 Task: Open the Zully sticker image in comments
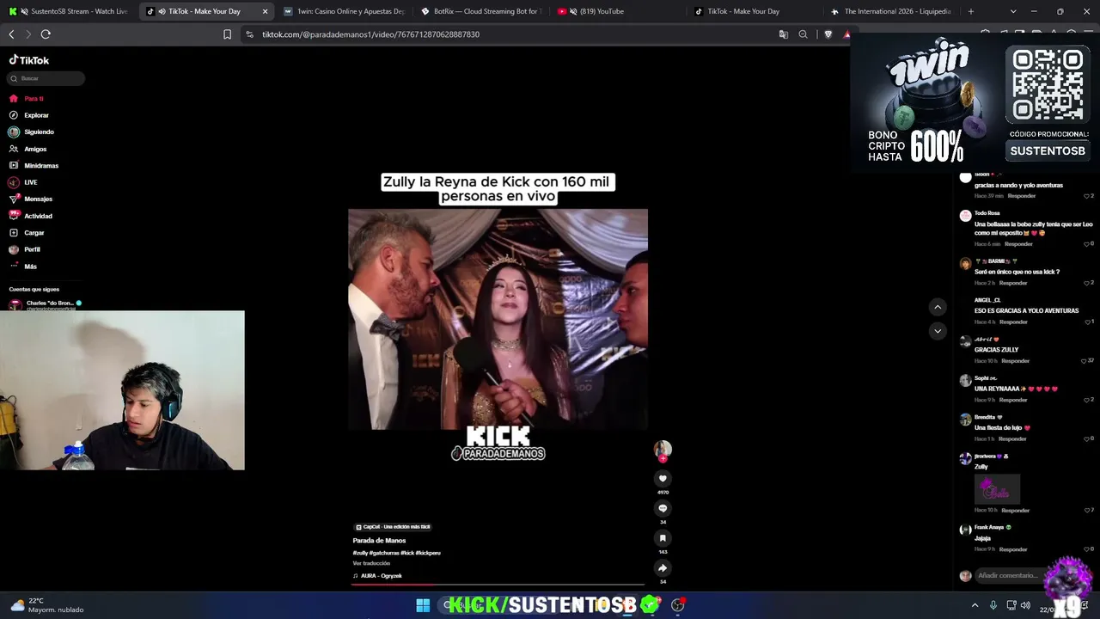coord(997,489)
